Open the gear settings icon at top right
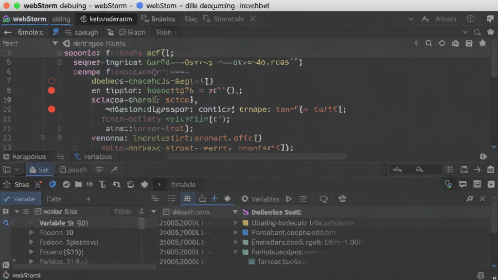 point(491,32)
